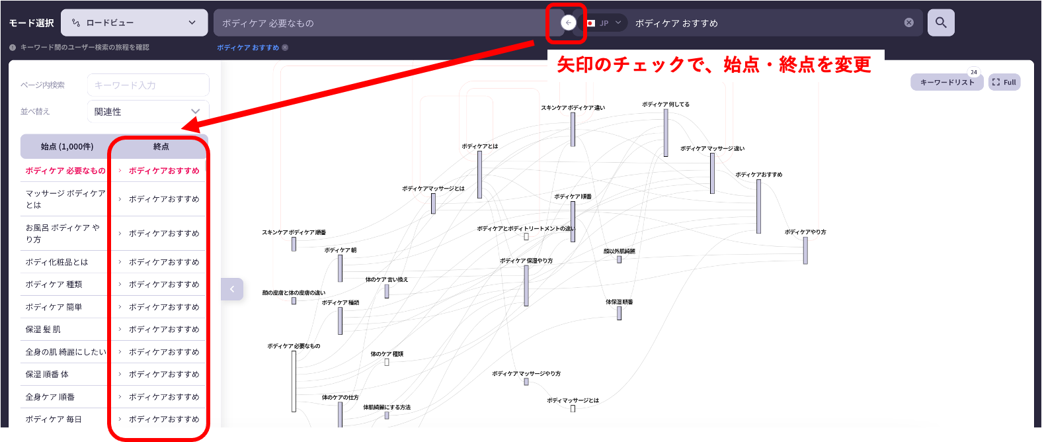Enter Full screen graph view
Image resolution: width=1042 pixels, height=442 pixels.
click(1004, 82)
